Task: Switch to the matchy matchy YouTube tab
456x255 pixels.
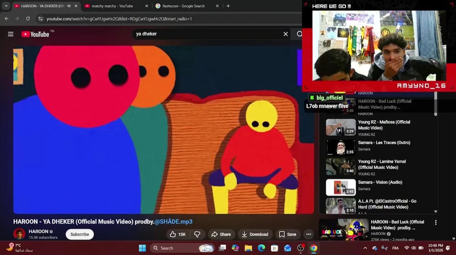Action: [x=112, y=6]
